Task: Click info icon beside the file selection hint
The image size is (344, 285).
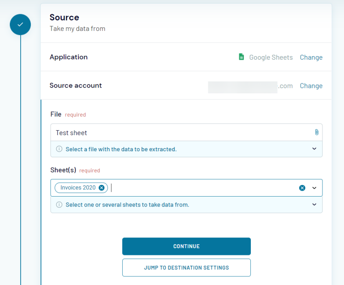Action: click(59, 149)
